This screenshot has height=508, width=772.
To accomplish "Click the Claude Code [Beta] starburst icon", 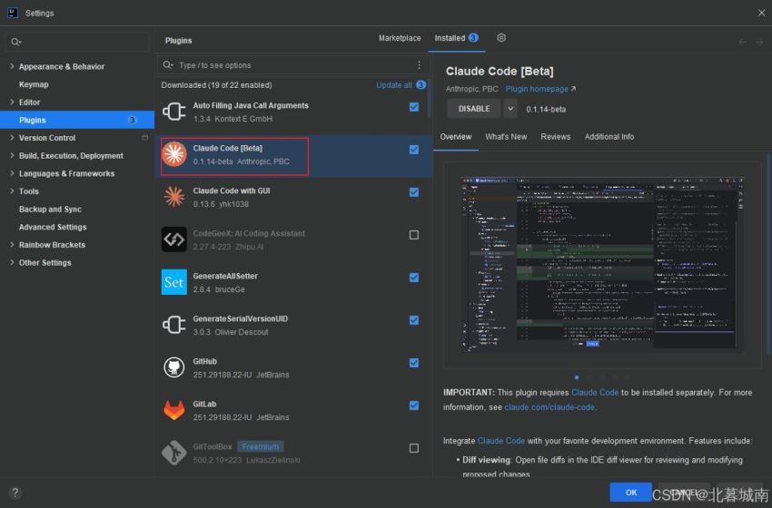I will (174, 154).
